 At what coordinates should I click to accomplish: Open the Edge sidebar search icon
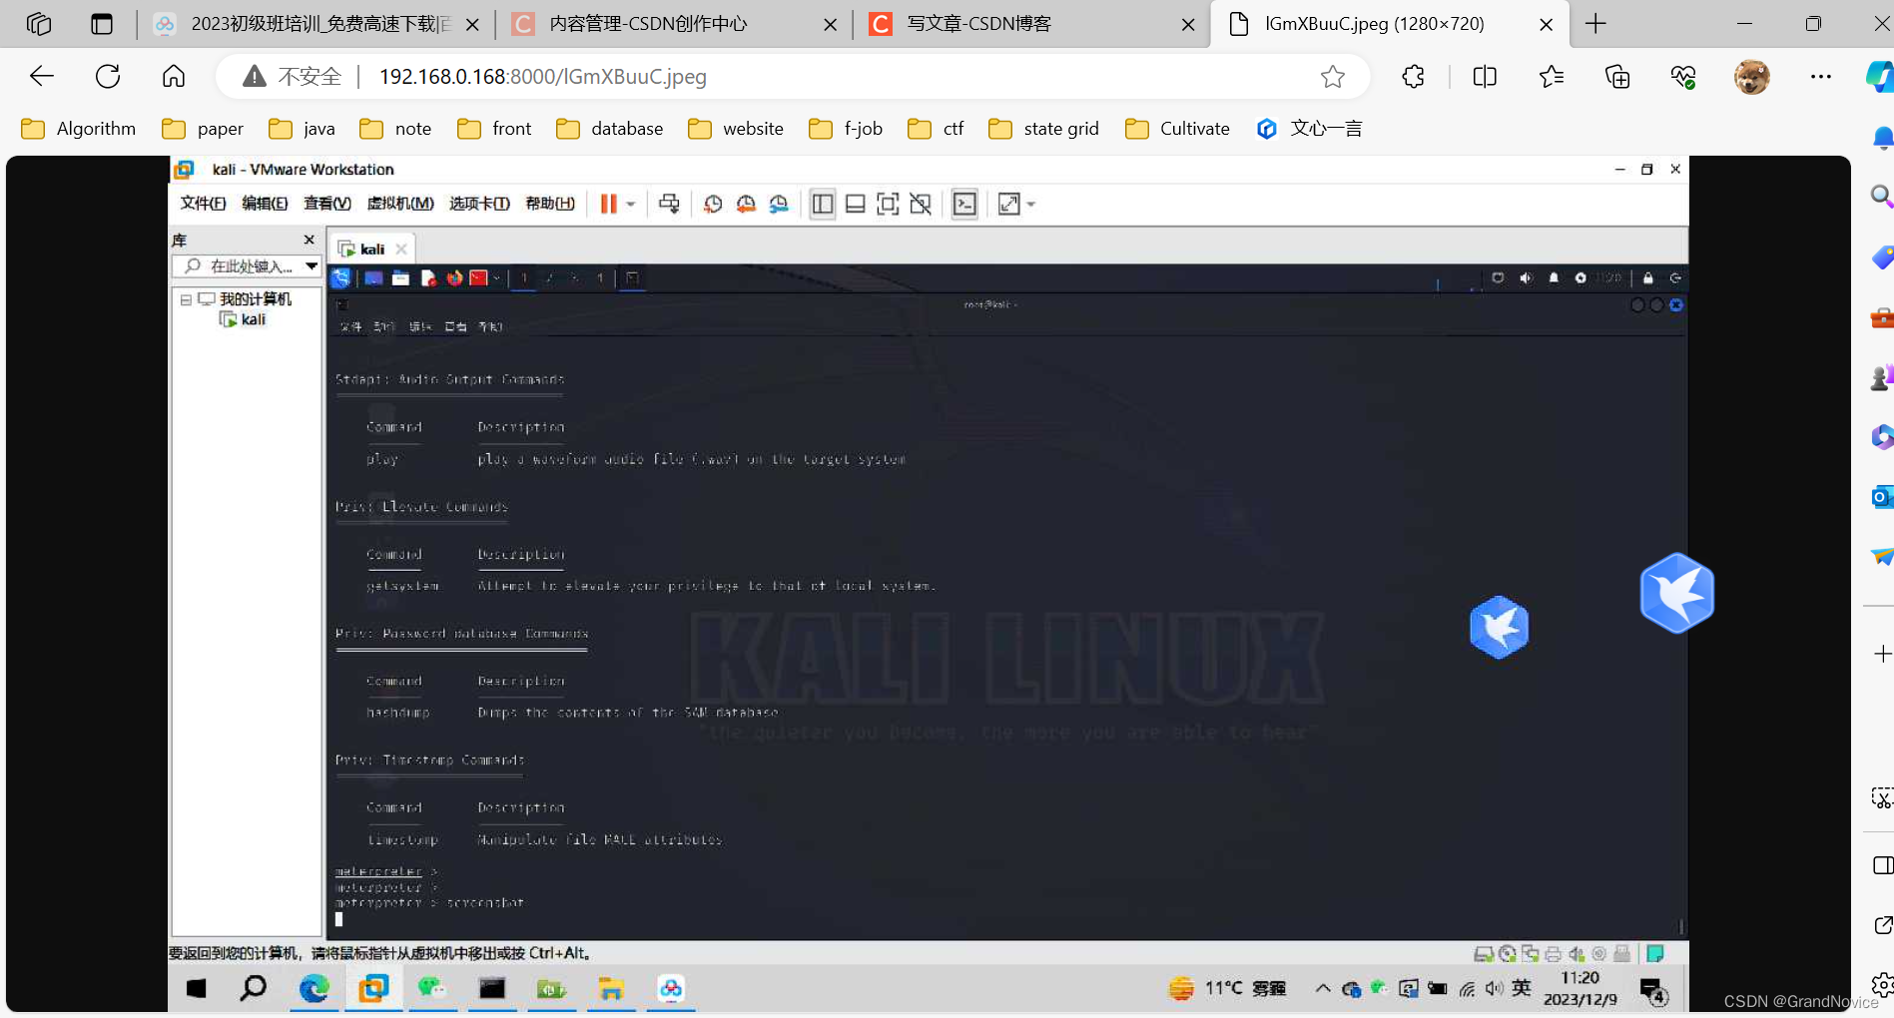(1881, 196)
